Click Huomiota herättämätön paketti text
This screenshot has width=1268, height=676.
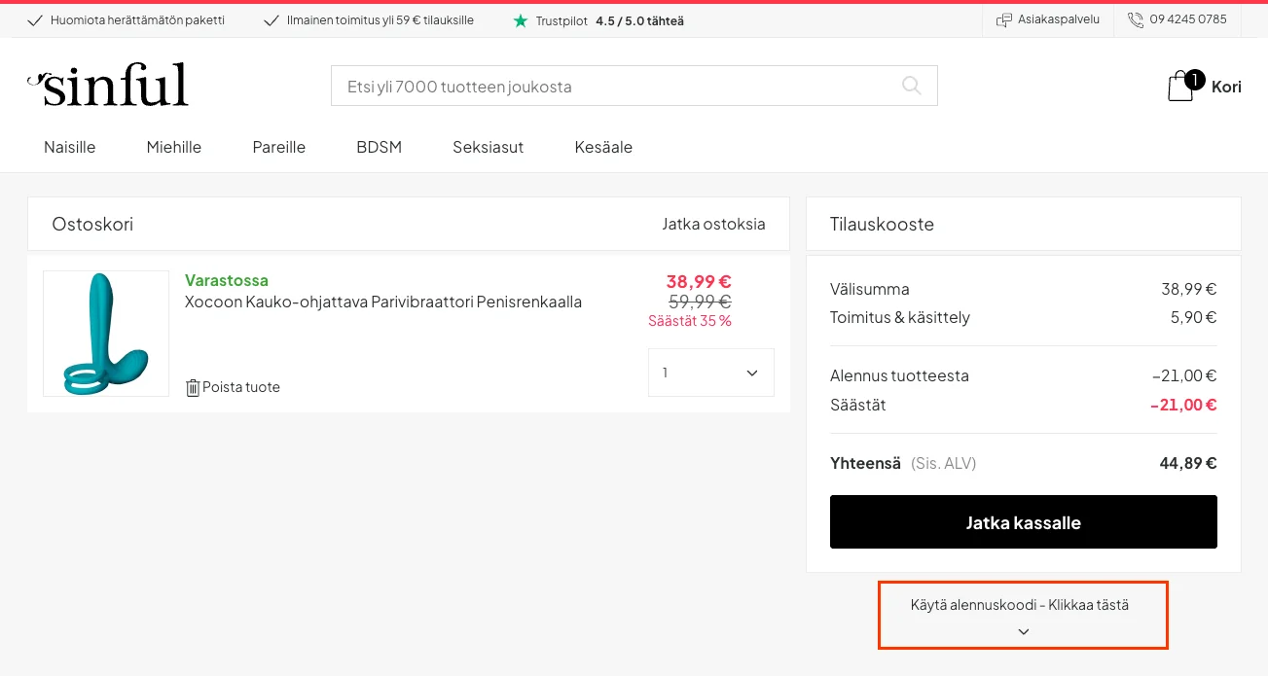137,20
